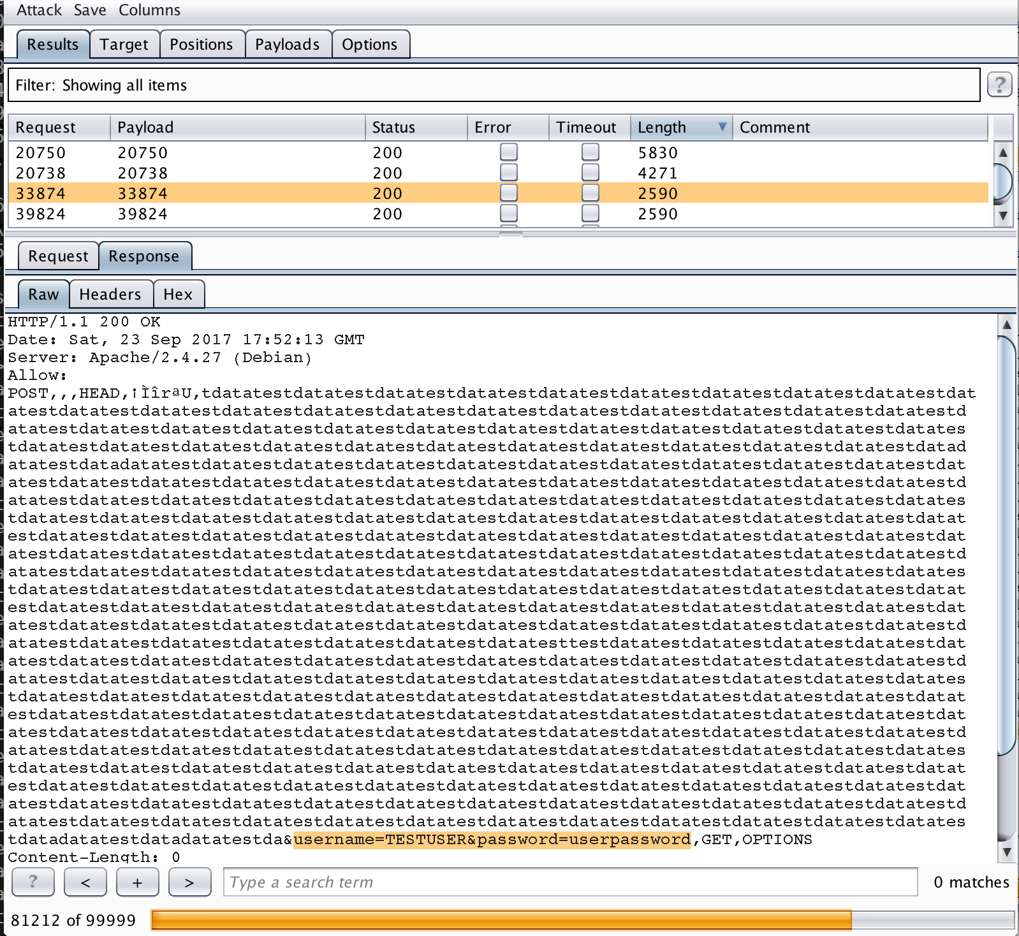Switch to the Payloads tab
This screenshot has width=1019, height=936.
288,45
